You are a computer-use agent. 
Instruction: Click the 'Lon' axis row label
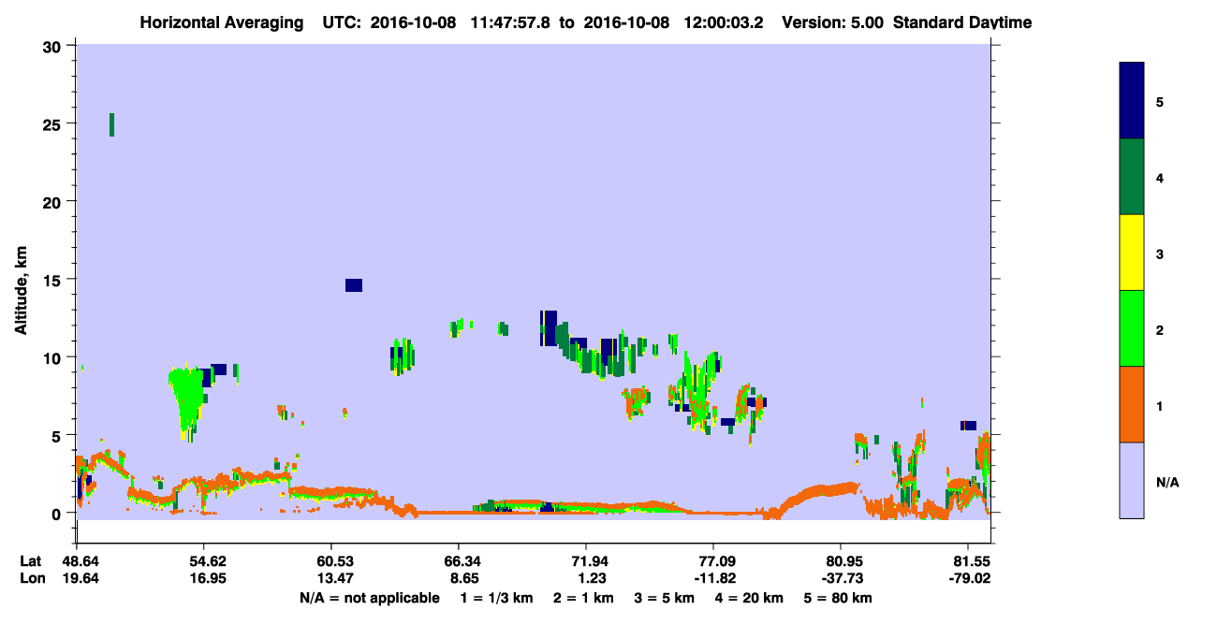(x=32, y=579)
